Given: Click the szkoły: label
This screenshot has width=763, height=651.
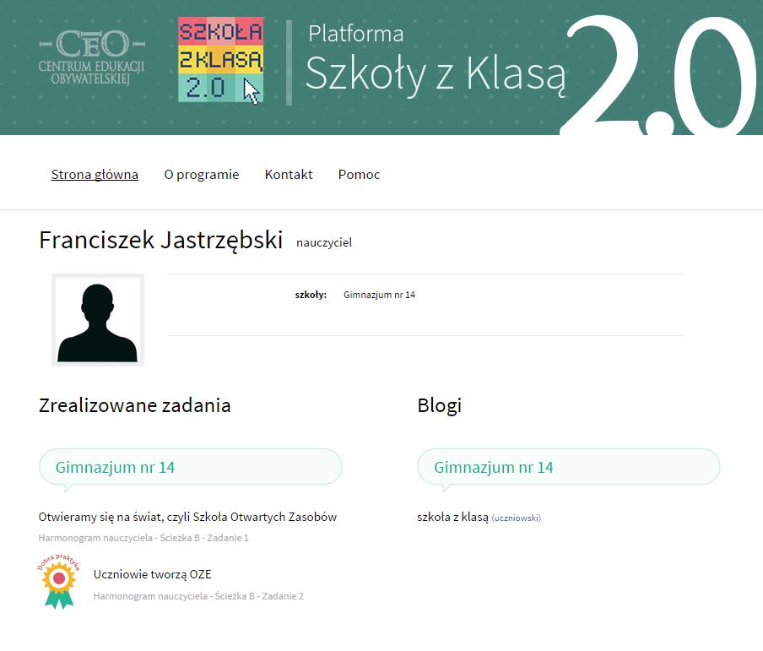Looking at the screenshot, I should click(311, 295).
